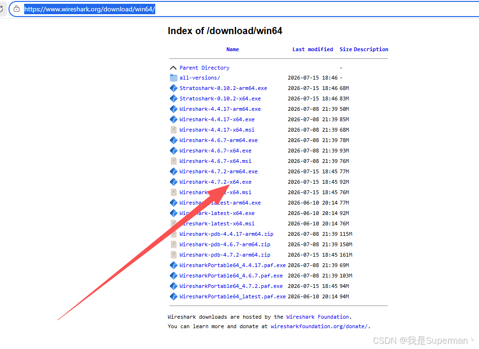Download WiresharkPortable64_4.6.7.paf.exe

click(231, 276)
